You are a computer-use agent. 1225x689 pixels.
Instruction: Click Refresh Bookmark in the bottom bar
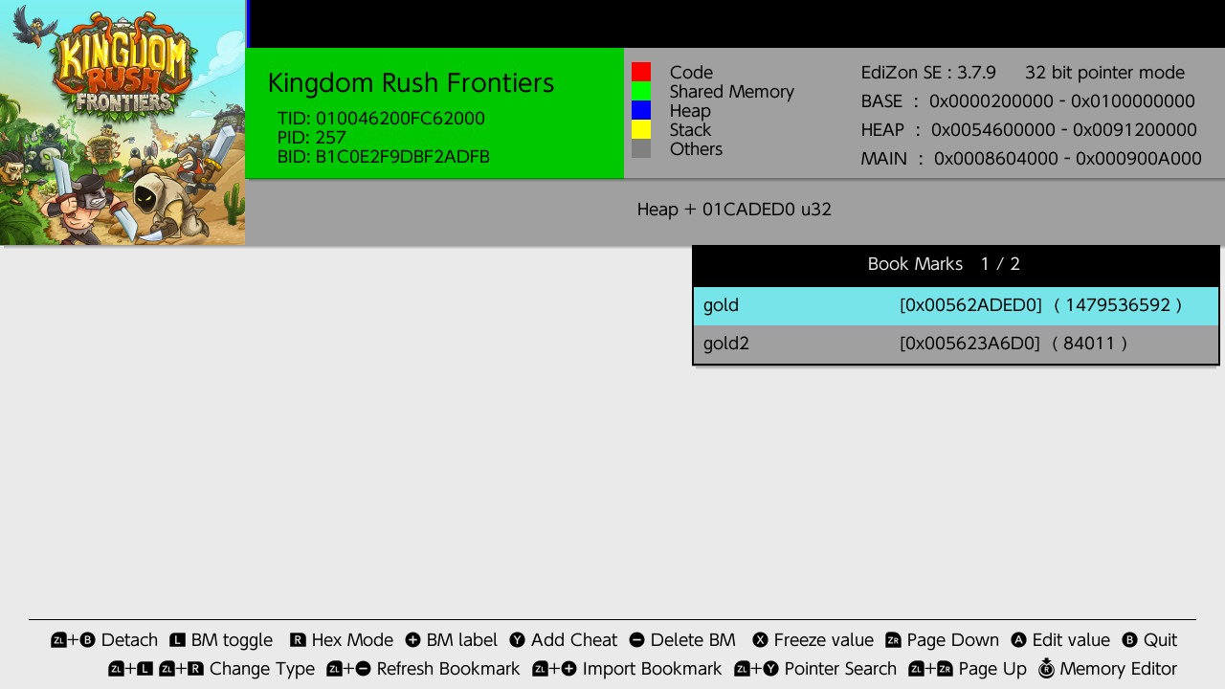point(448,669)
